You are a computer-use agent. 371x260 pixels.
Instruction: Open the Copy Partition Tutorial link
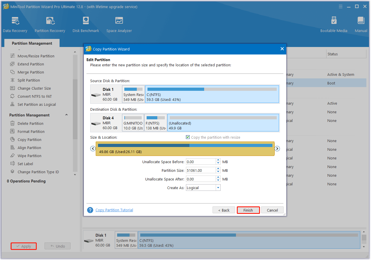114,210
